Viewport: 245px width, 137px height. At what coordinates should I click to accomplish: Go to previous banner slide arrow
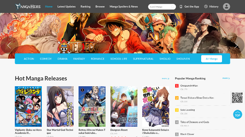9,45
